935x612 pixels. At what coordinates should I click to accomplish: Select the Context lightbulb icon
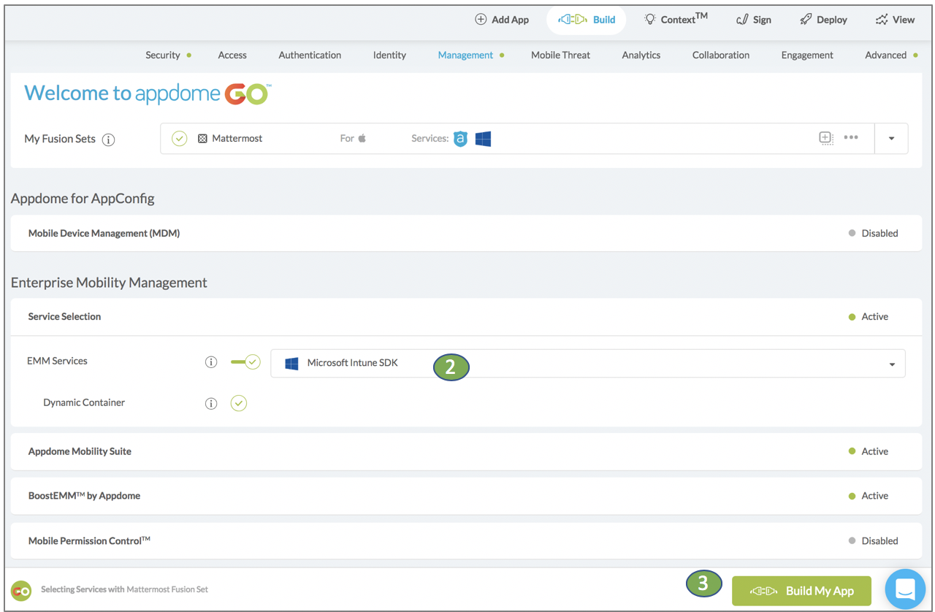tap(650, 19)
